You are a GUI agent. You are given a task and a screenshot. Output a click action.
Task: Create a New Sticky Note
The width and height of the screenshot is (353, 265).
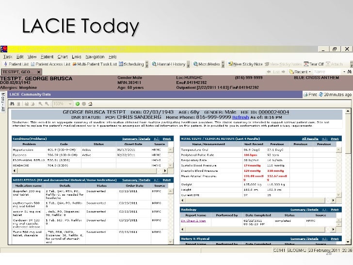[245, 64]
